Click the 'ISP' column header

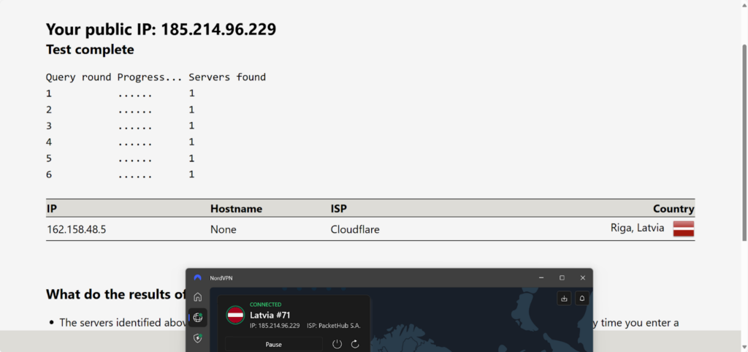click(x=339, y=208)
